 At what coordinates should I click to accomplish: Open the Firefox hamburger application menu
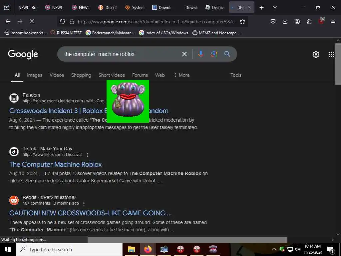pos(333,21)
